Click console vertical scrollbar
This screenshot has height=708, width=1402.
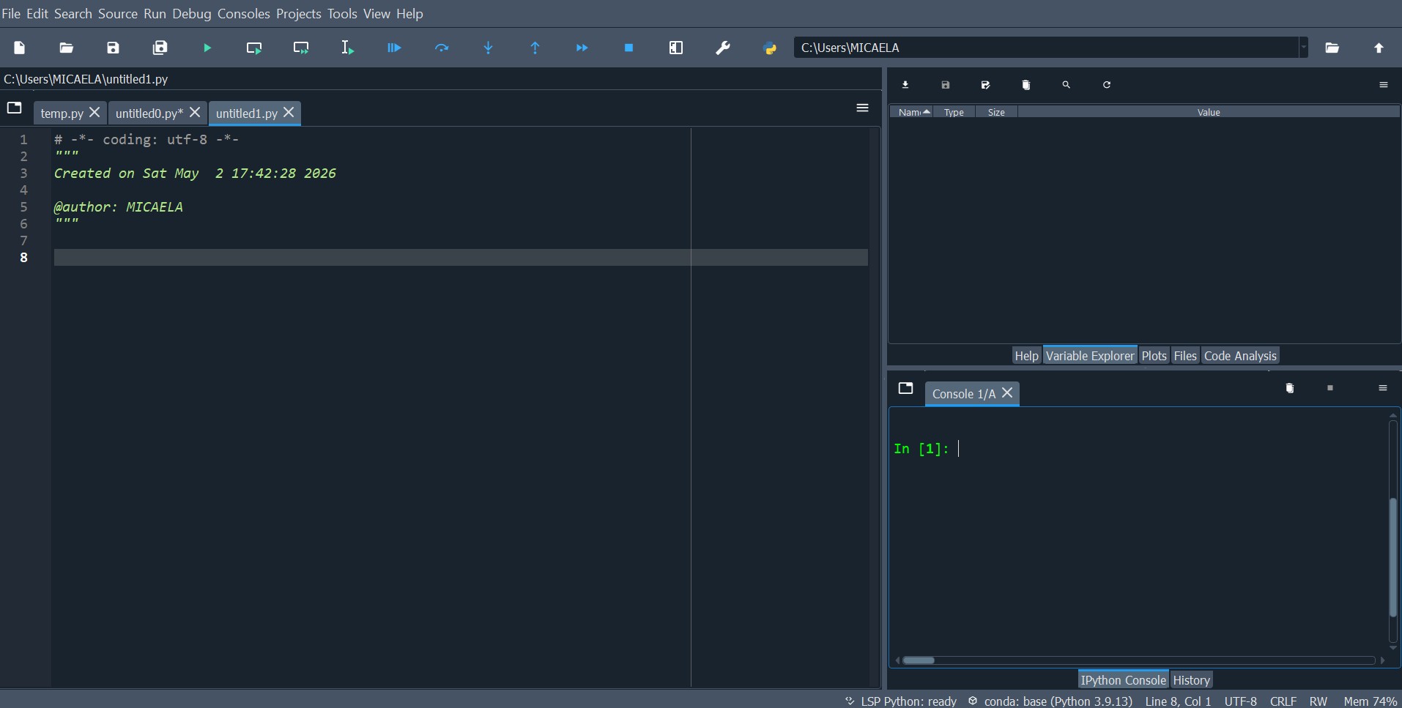click(x=1393, y=557)
